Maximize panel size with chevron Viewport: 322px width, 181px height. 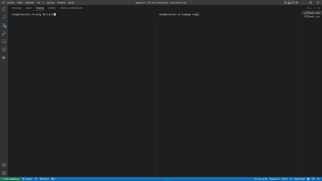point(315,8)
